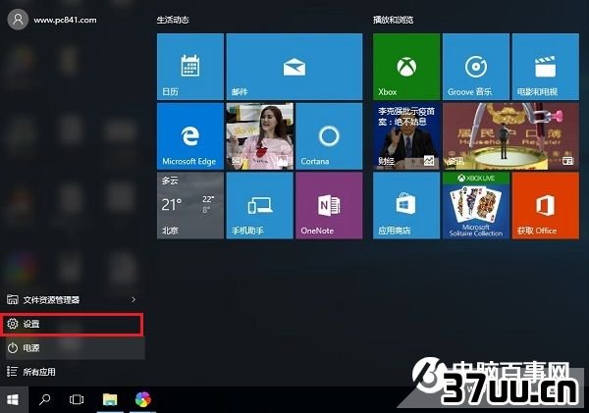Open Task View on the taskbar
This screenshot has height=413, width=589.
77,400
